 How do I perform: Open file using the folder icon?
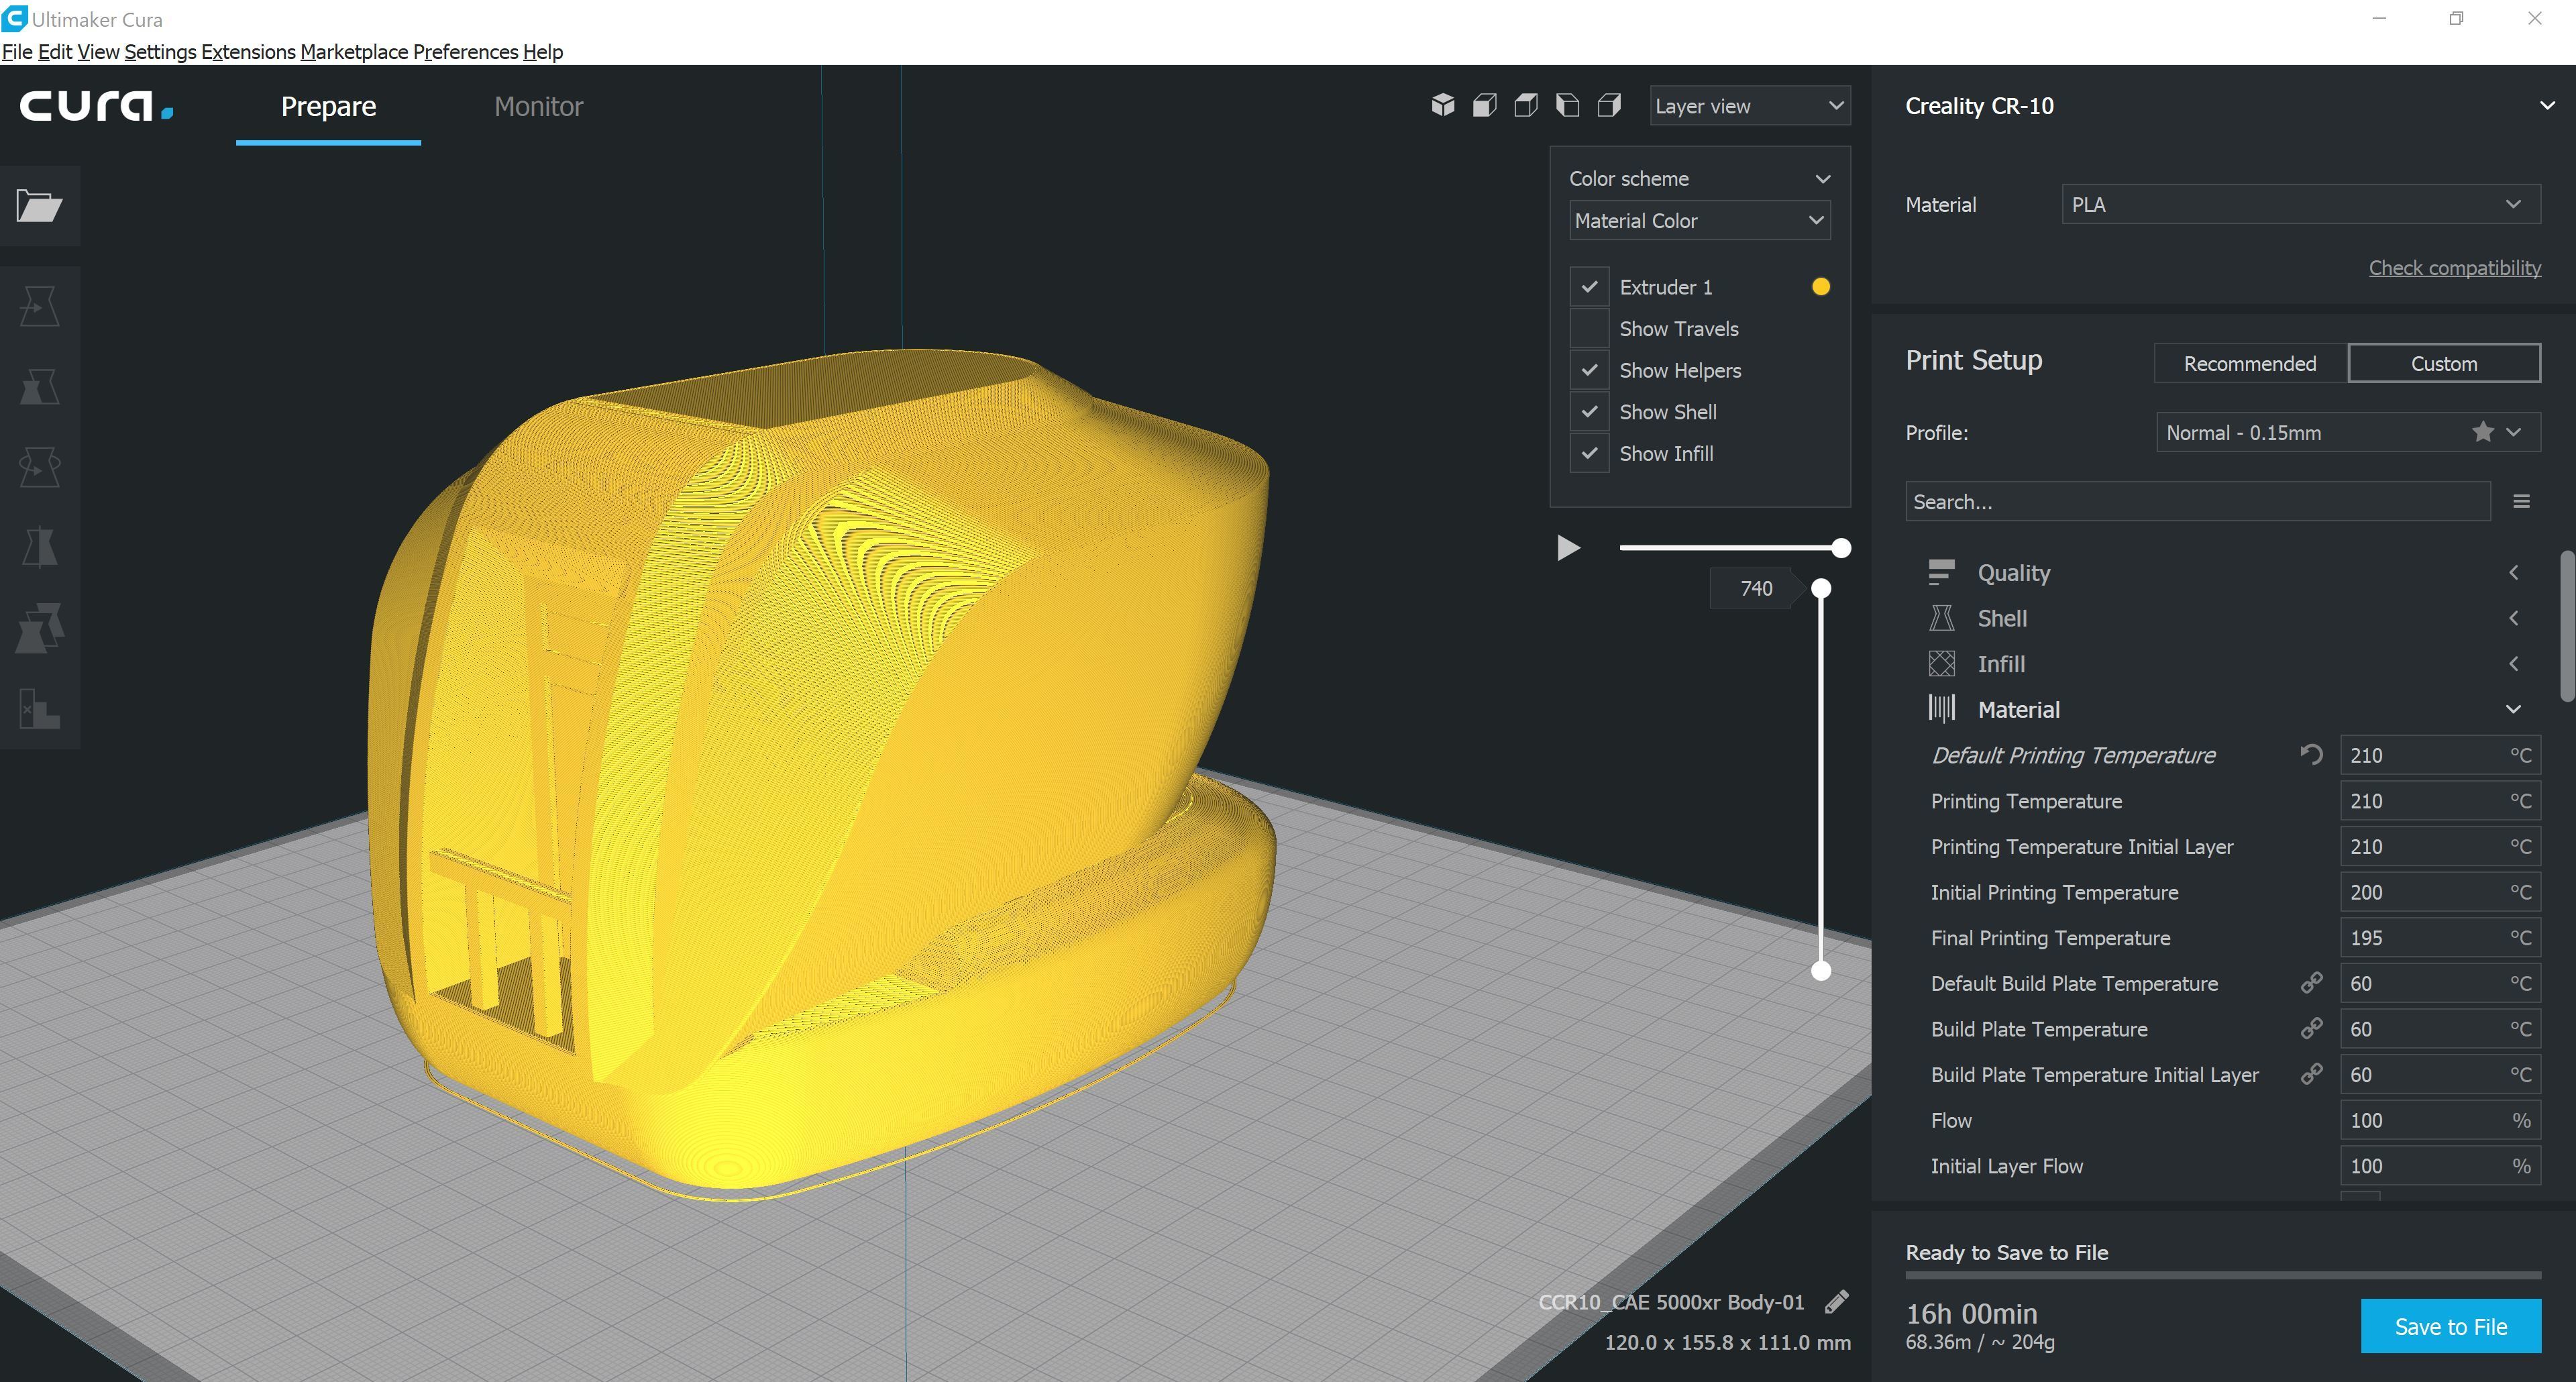click(40, 205)
